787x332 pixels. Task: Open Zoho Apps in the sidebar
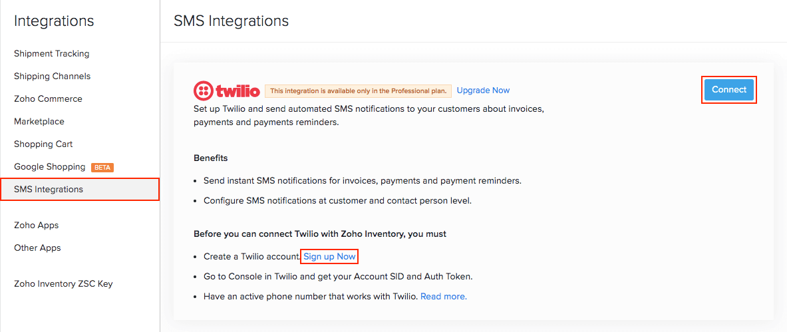(37, 226)
